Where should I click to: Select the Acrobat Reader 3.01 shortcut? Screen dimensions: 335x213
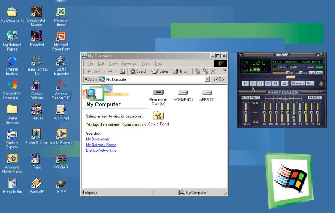coord(61,90)
